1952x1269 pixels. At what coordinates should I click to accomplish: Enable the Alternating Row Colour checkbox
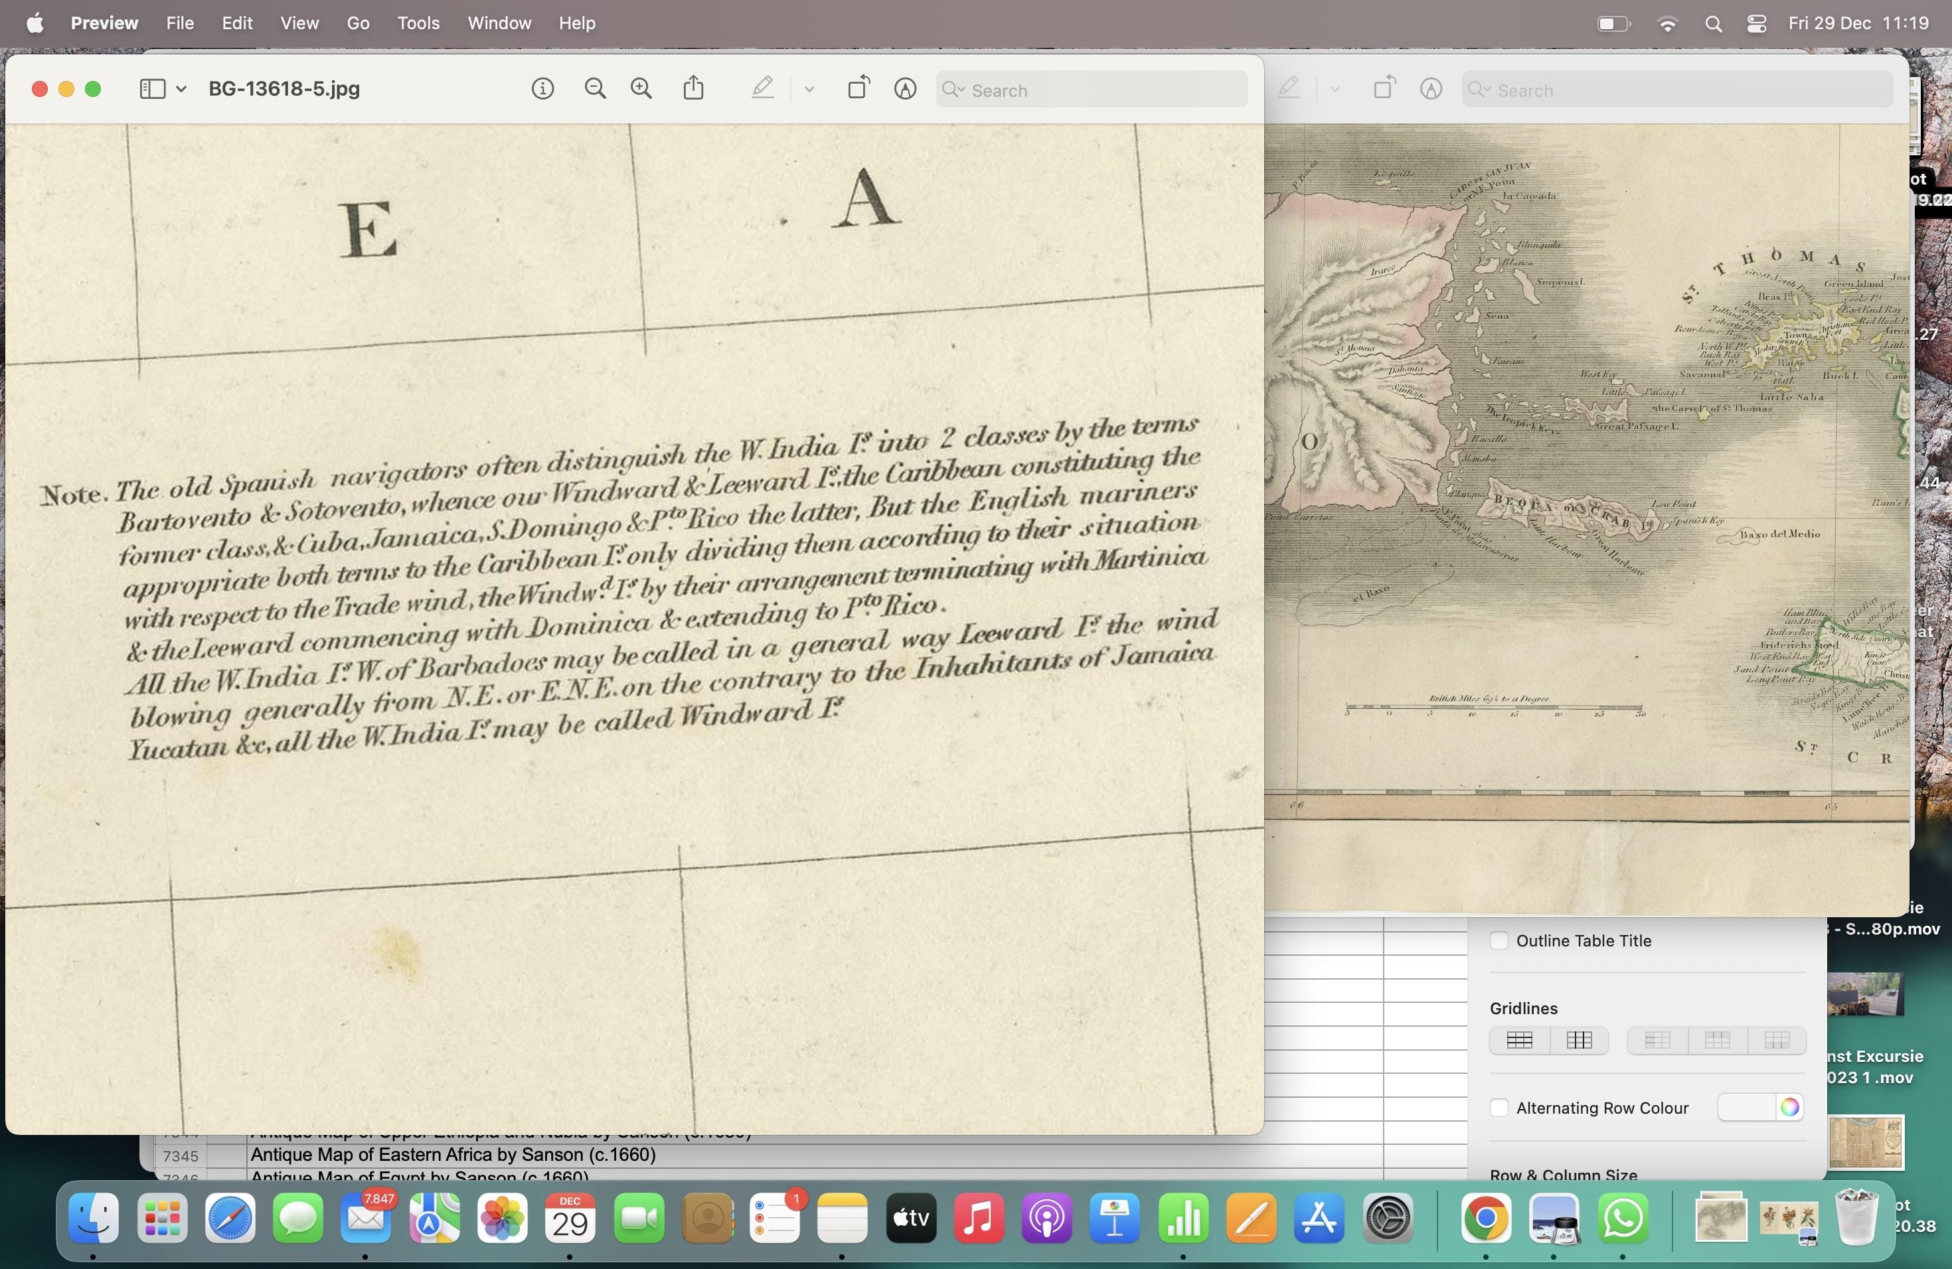1499,1108
